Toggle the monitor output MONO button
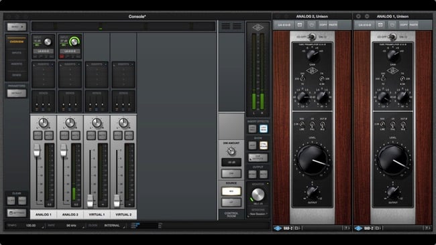The height and width of the screenshot is (245, 436). click(252, 174)
